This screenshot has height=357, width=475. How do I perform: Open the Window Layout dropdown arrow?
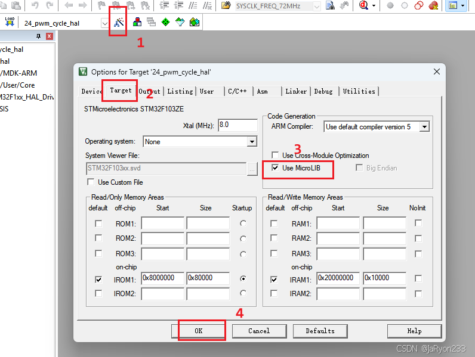pyautogui.click(x=462, y=5)
